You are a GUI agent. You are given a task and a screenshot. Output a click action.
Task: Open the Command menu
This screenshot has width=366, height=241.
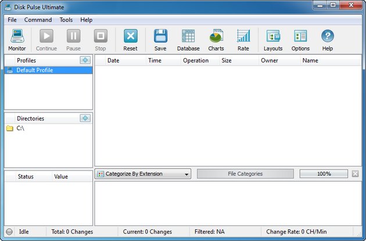(38, 20)
